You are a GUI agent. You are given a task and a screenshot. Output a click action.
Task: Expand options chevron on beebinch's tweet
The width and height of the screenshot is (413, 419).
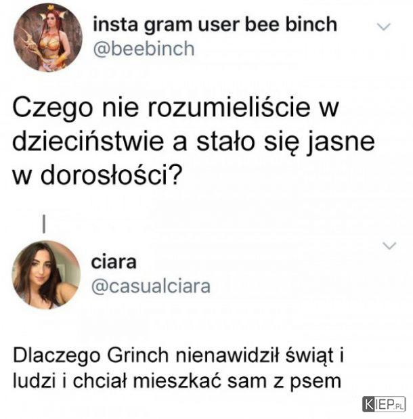[384, 26]
